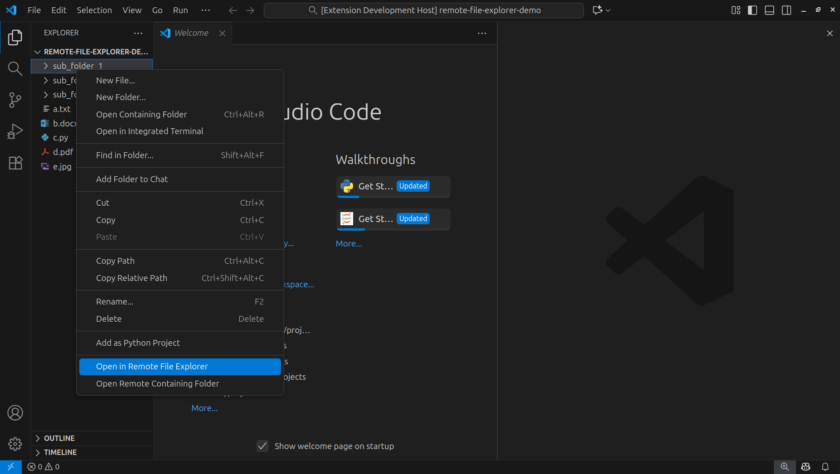840x474 pixels.
Task: Open the Python Get Started walkthrough
Action: click(393, 187)
